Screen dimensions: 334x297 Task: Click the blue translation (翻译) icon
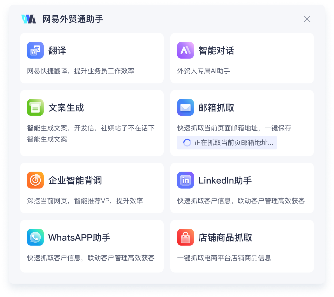click(x=35, y=50)
